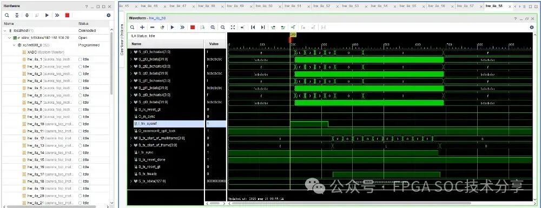Open the Hardware panel help question mark
This screenshot has width=541, height=208.
tap(87, 6)
